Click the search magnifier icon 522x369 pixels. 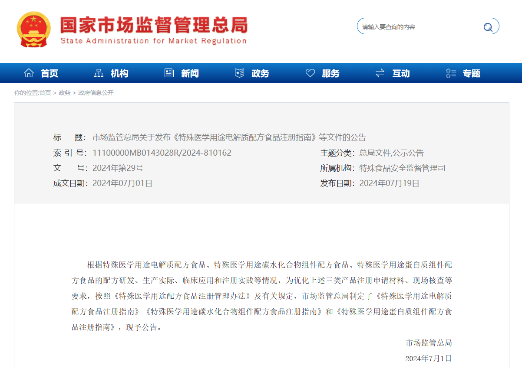click(x=488, y=27)
